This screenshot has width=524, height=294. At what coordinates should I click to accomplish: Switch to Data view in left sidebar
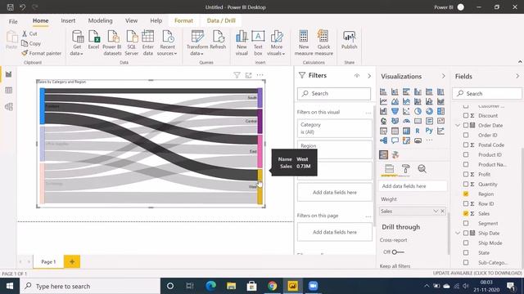pyautogui.click(x=9, y=91)
